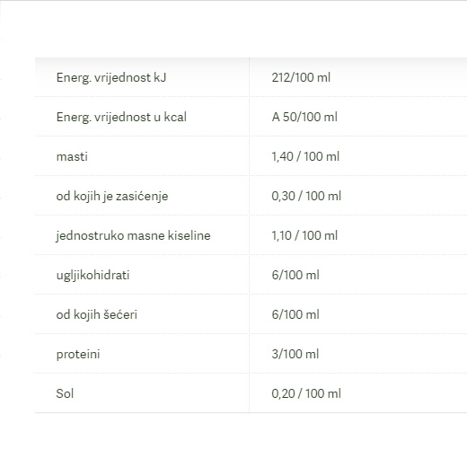Click 'jednostruko masne kiseline' label
The height and width of the screenshot is (467, 467).
pos(133,236)
